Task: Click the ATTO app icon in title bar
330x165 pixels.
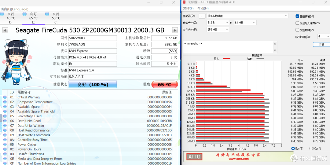Action: click(x=184, y=2)
